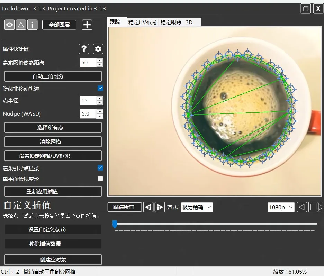This screenshot has height=276, width=324.
Task: Click the 跟踪所有 button
Action: tap(125, 207)
